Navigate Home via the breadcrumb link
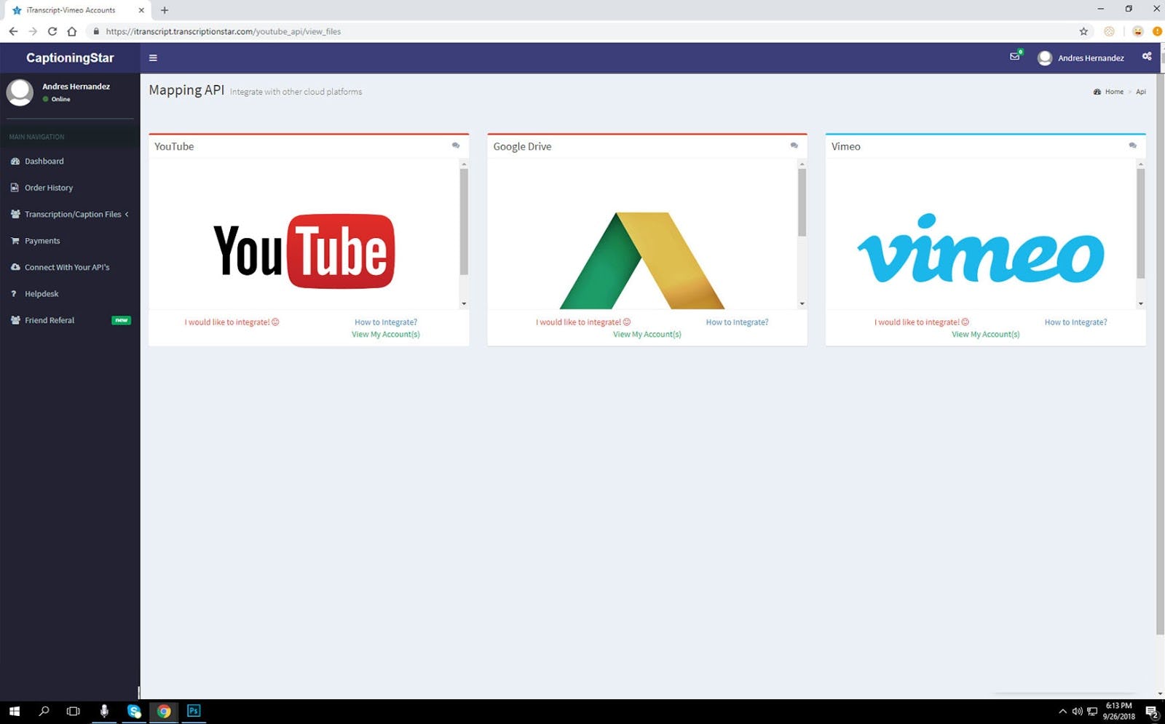This screenshot has width=1165, height=724. click(1113, 92)
